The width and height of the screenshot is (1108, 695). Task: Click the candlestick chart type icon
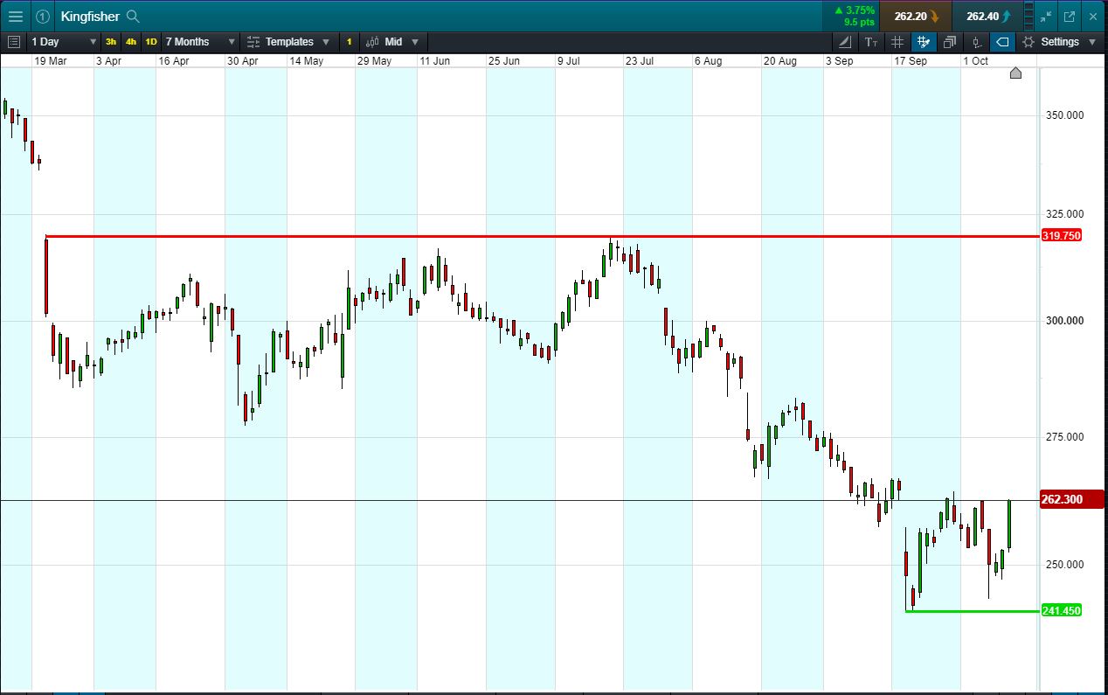[x=372, y=41]
